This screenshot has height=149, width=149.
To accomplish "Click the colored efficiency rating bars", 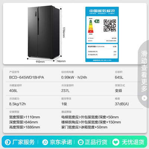I will pos(91,26).
